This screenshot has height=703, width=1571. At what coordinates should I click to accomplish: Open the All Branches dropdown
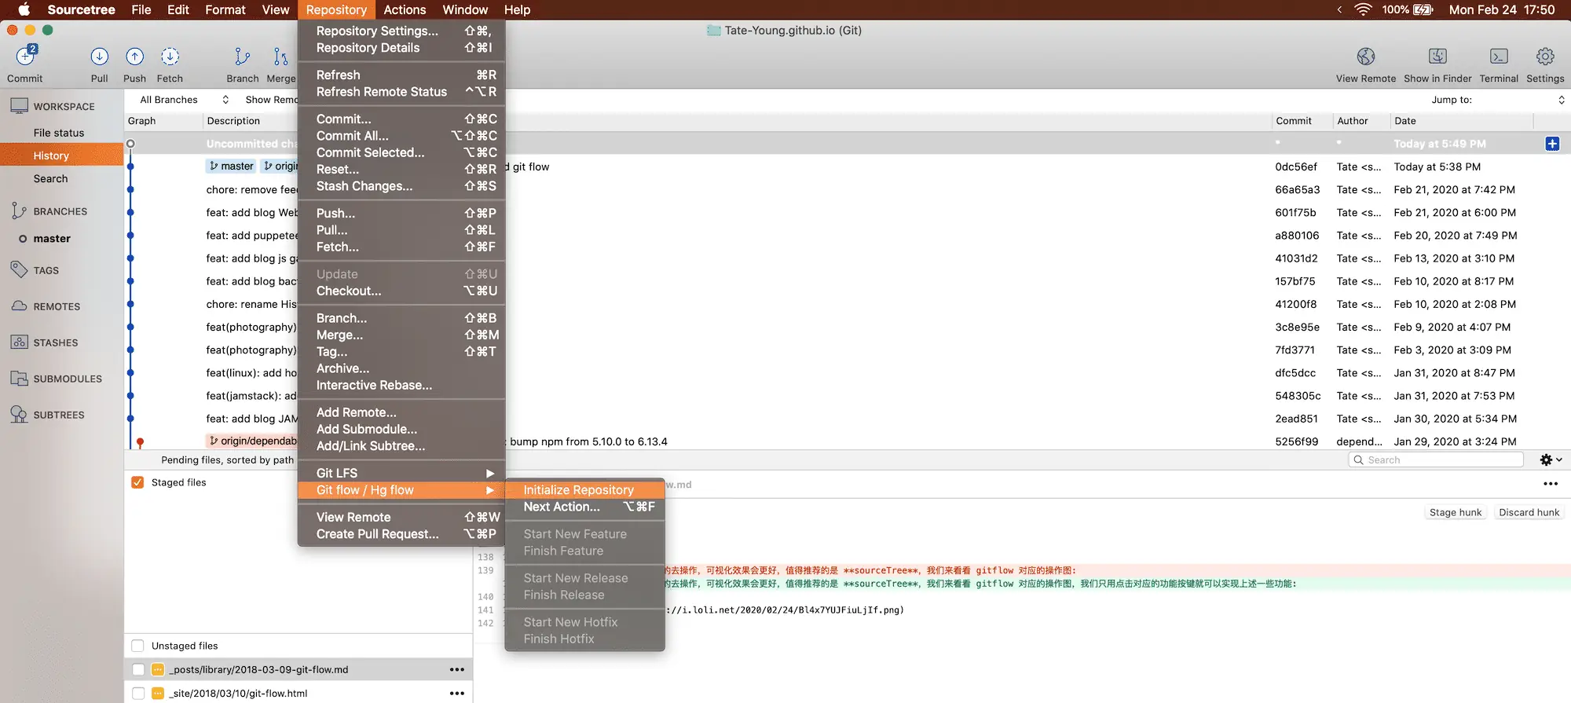pyautogui.click(x=184, y=100)
